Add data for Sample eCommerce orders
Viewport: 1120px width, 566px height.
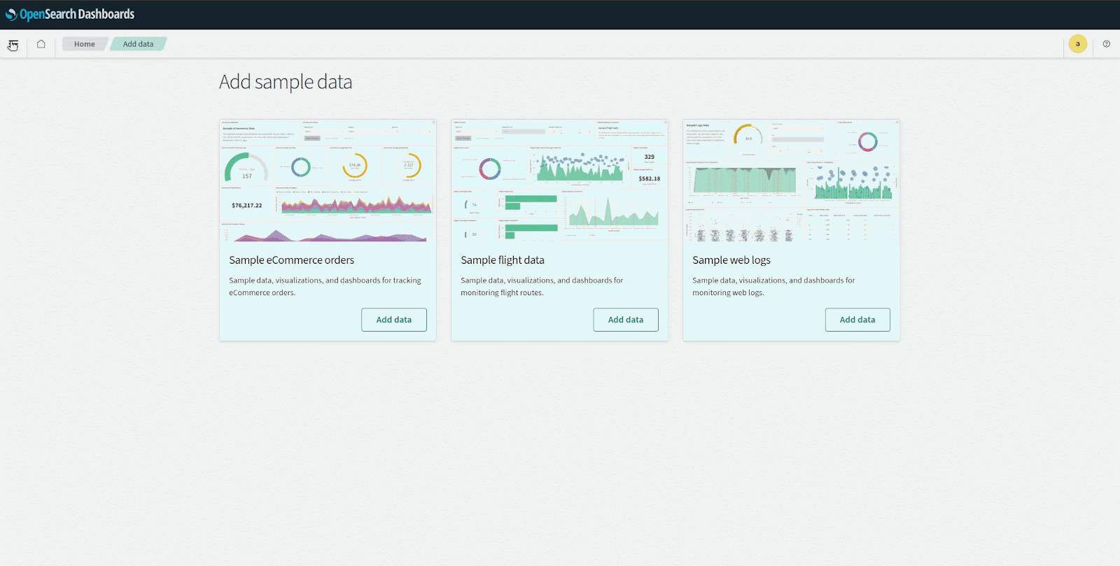[394, 320]
